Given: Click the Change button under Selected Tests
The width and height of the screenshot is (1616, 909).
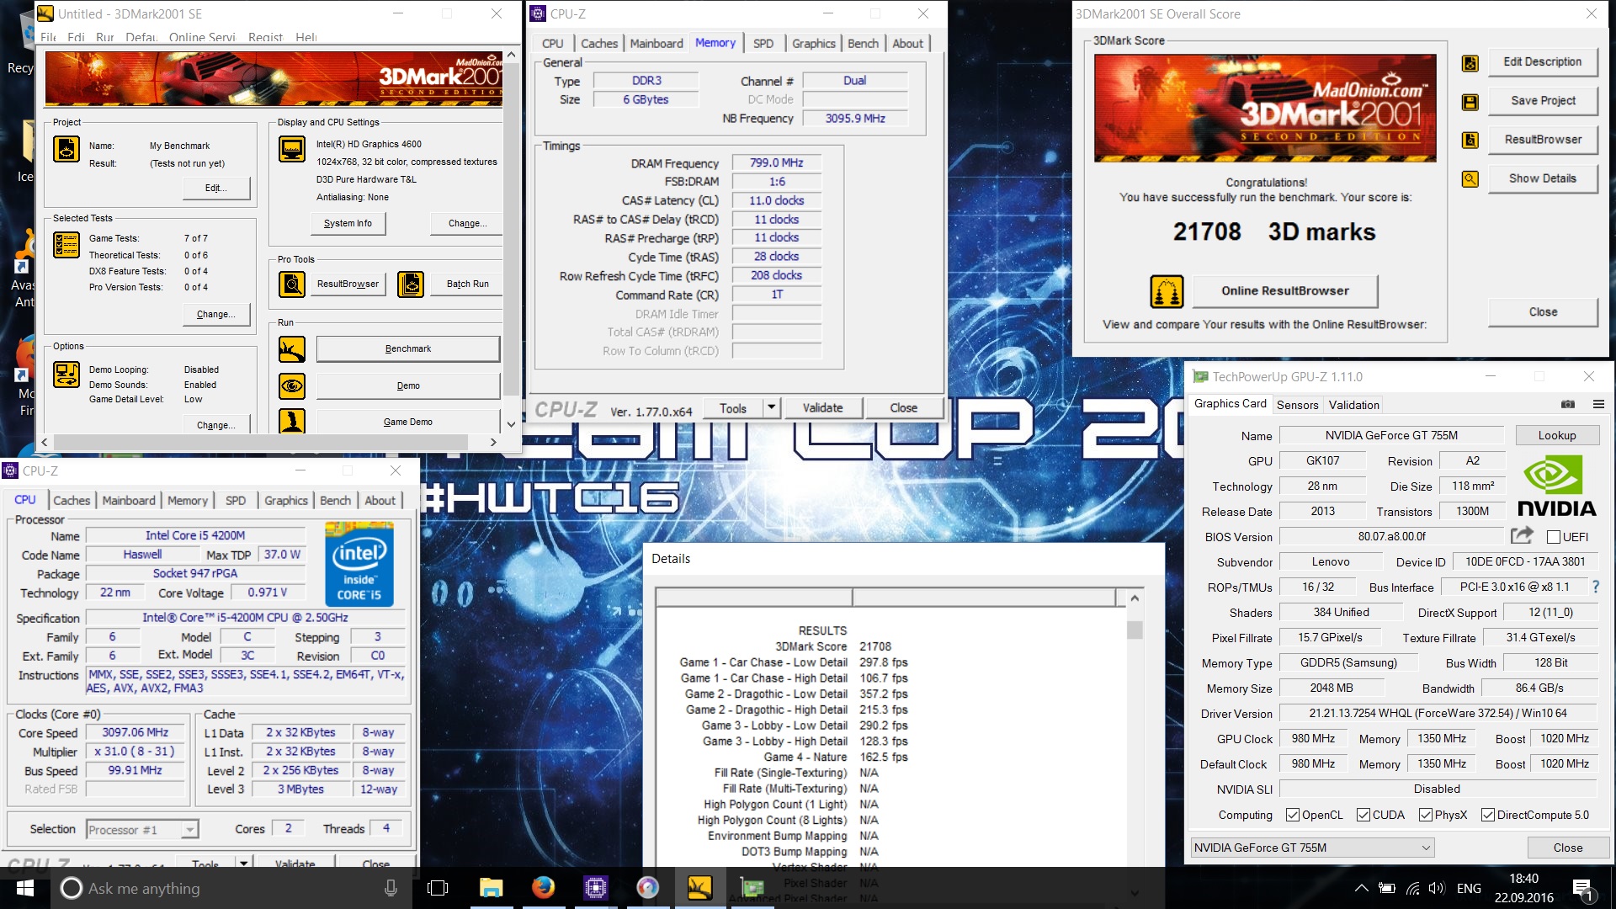Looking at the screenshot, I should point(216,315).
